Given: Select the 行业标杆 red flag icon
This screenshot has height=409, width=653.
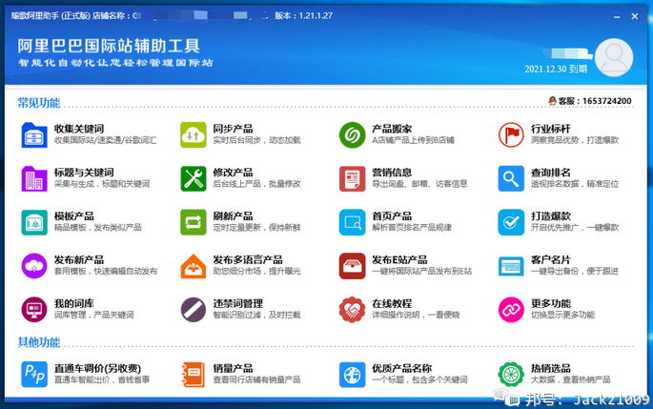Looking at the screenshot, I should [x=511, y=134].
